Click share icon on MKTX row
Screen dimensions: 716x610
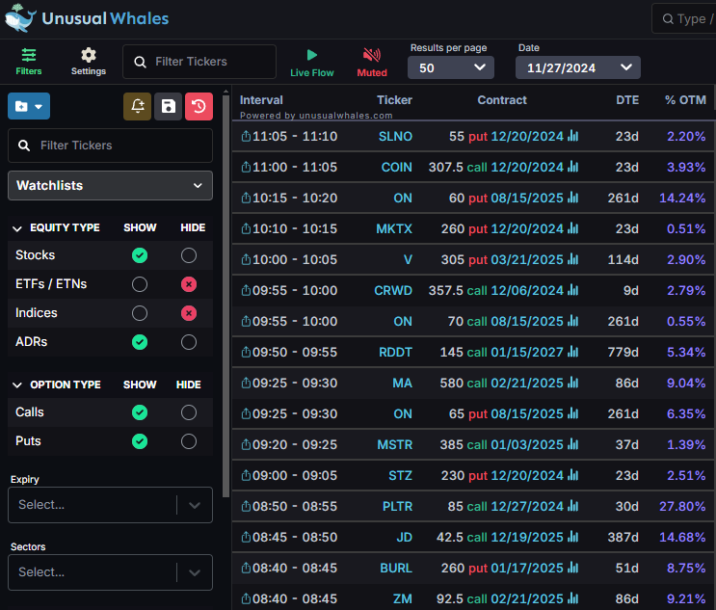[246, 228]
